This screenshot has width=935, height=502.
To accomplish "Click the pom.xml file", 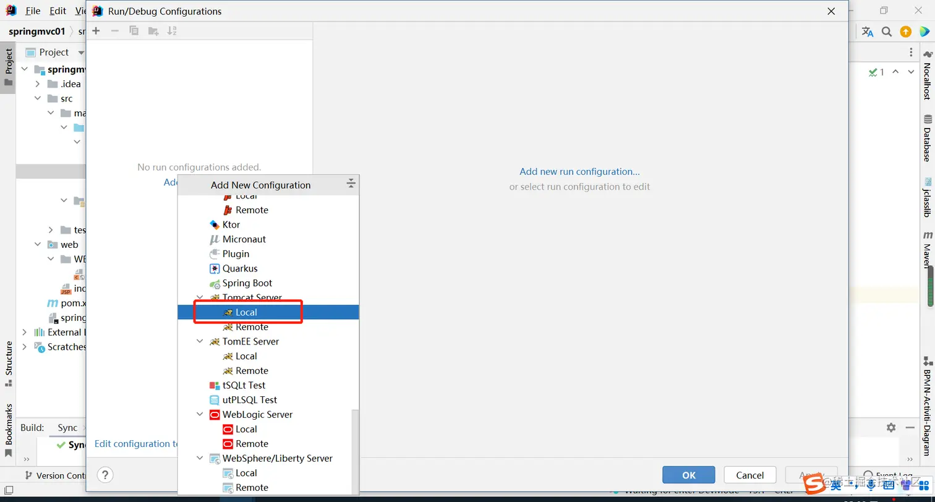I will pyautogui.click(x=67, y=304).
